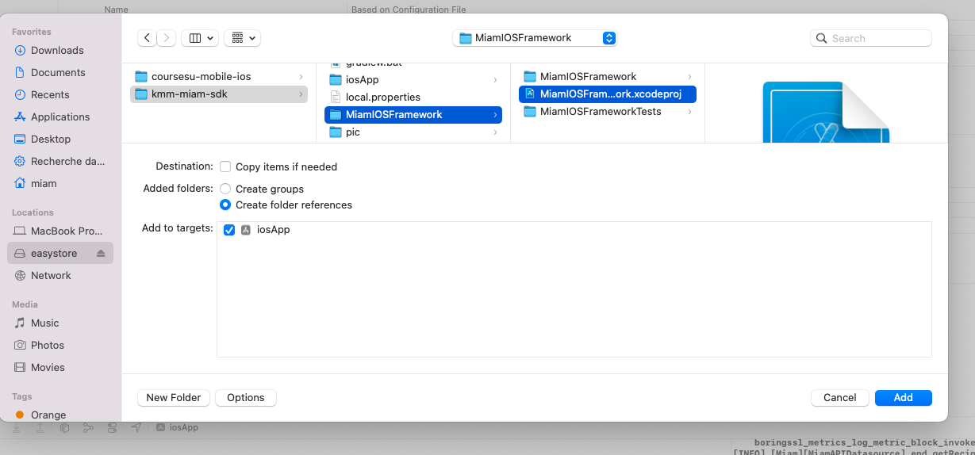Select the Network location
Image resolution: width=975 pixels, height=455 pixels.
tap(51, 276)
